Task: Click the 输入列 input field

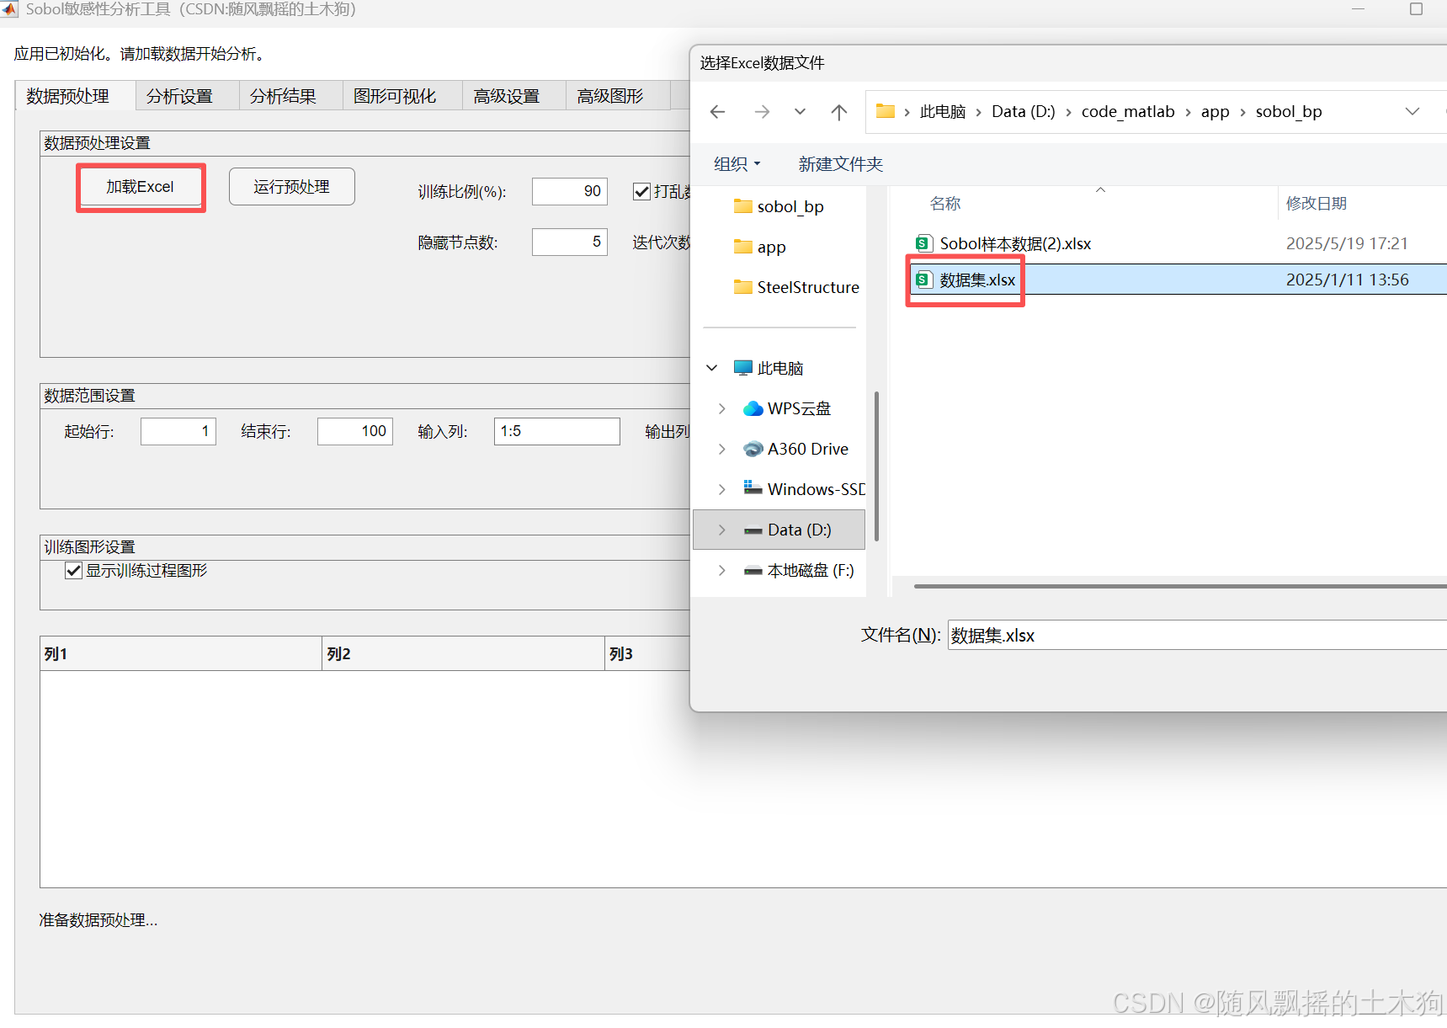Action: 557,431
